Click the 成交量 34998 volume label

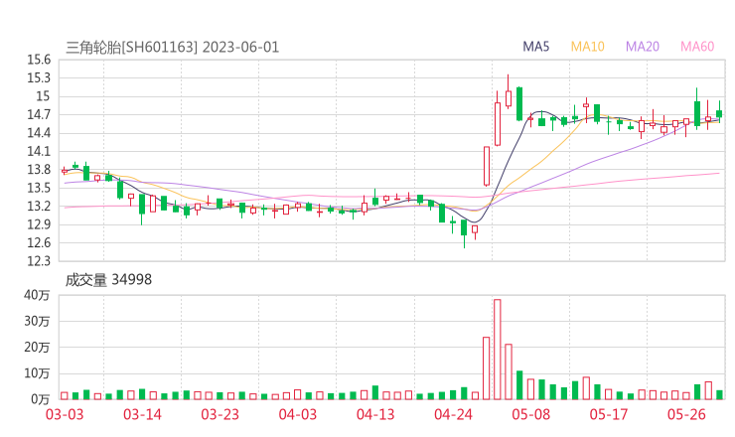[x=108, y=280]
